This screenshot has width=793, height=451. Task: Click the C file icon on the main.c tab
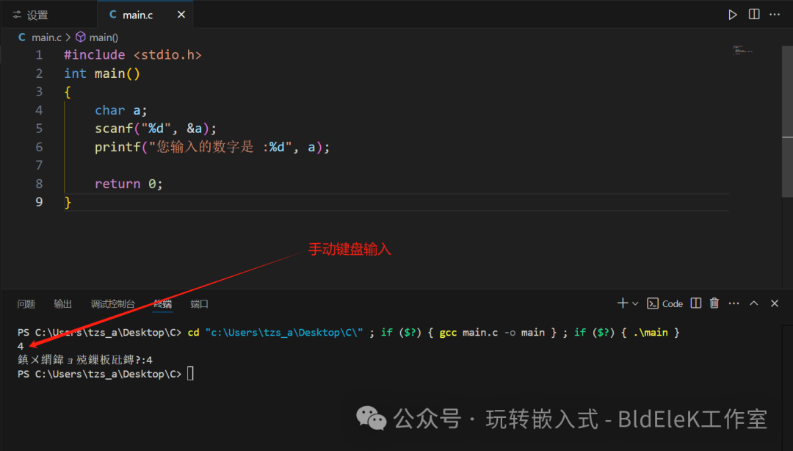[x=113, y=15]
